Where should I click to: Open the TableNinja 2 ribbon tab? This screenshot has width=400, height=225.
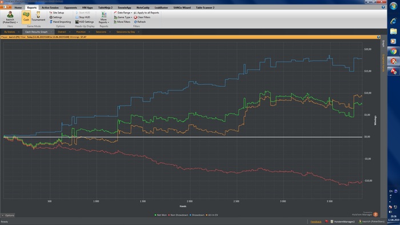105,7
